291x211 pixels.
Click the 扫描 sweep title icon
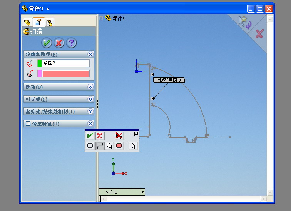(x=26, y=31)
